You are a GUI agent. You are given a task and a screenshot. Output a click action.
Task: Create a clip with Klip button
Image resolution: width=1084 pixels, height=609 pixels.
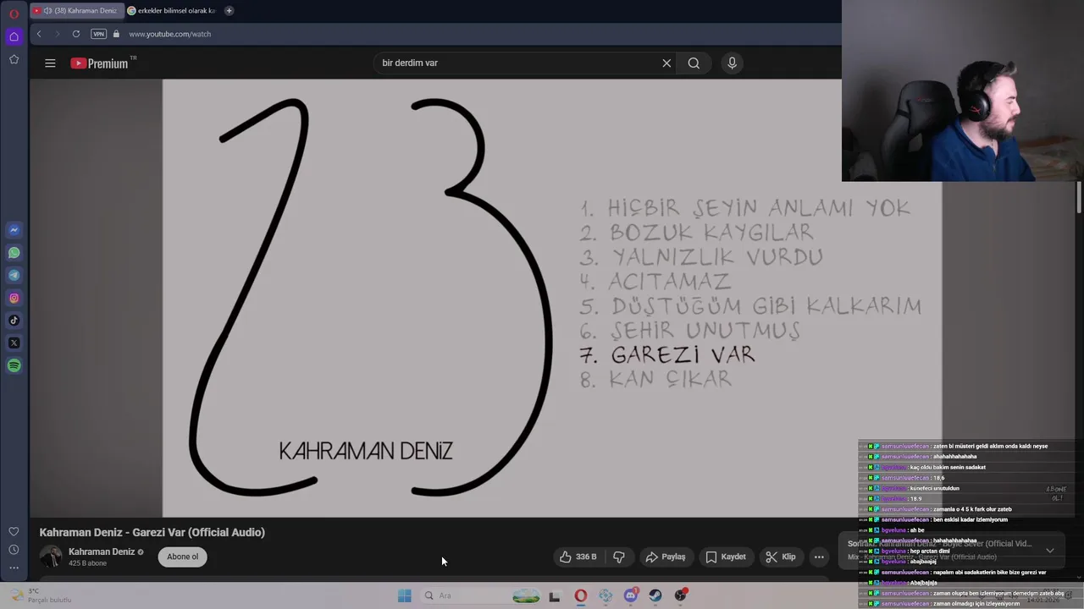(780, 557)
